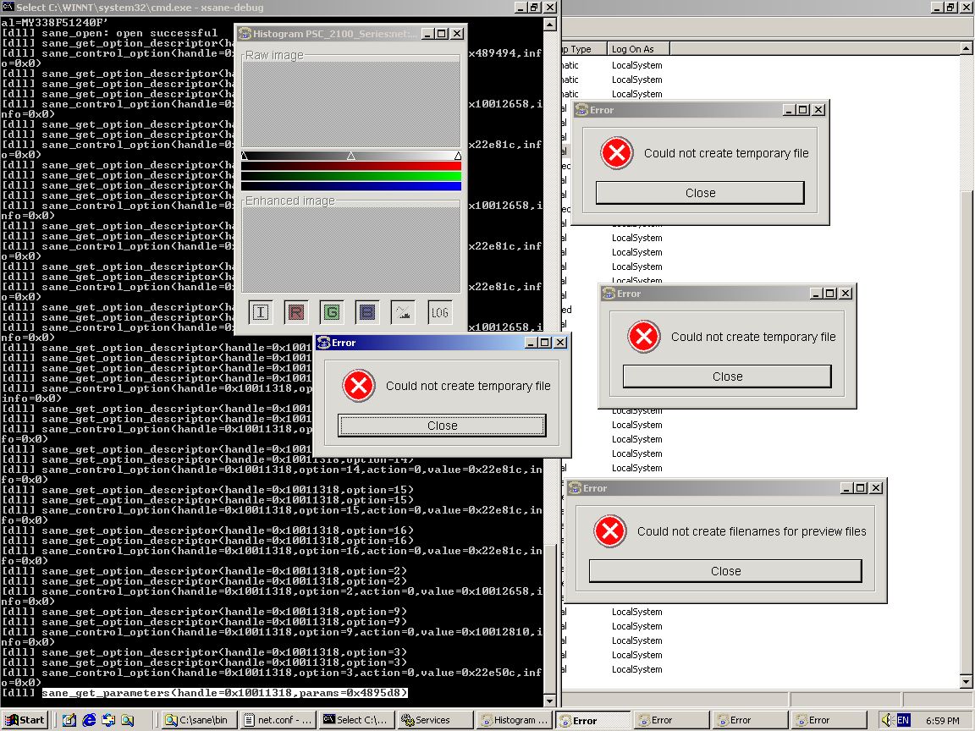
Task: Click the gamma midpoint triangle on the histogram slider
Action: (x=351, y=156)
